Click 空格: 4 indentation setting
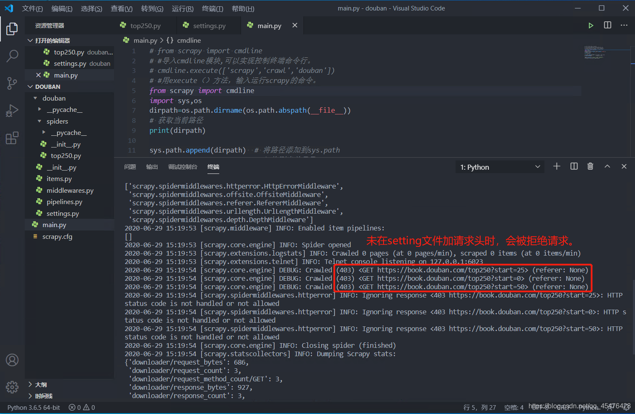Image resolution: width=635 pixels, height=414 pixels. [514, 407]
